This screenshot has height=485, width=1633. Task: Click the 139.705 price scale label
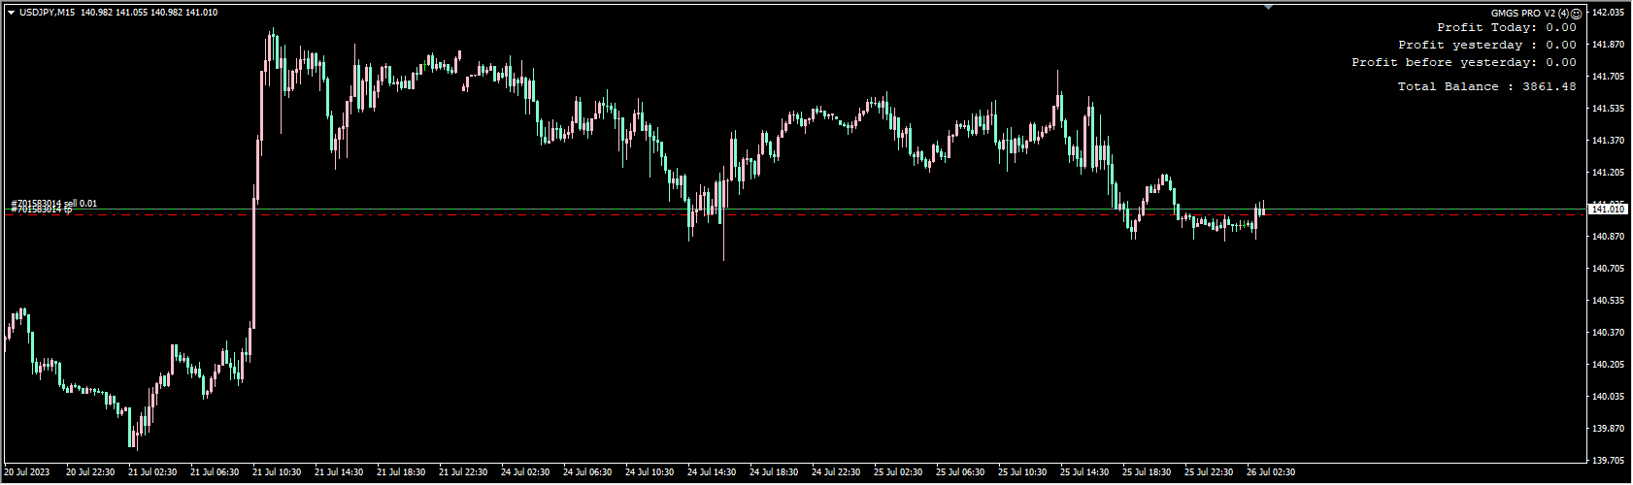(x=1609, y=461)
